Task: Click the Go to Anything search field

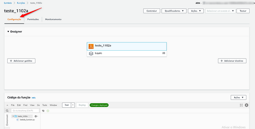Action: click(25, 111)
